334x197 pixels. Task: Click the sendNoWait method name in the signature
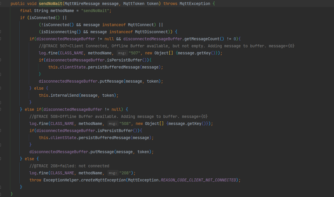click(50, 4)
